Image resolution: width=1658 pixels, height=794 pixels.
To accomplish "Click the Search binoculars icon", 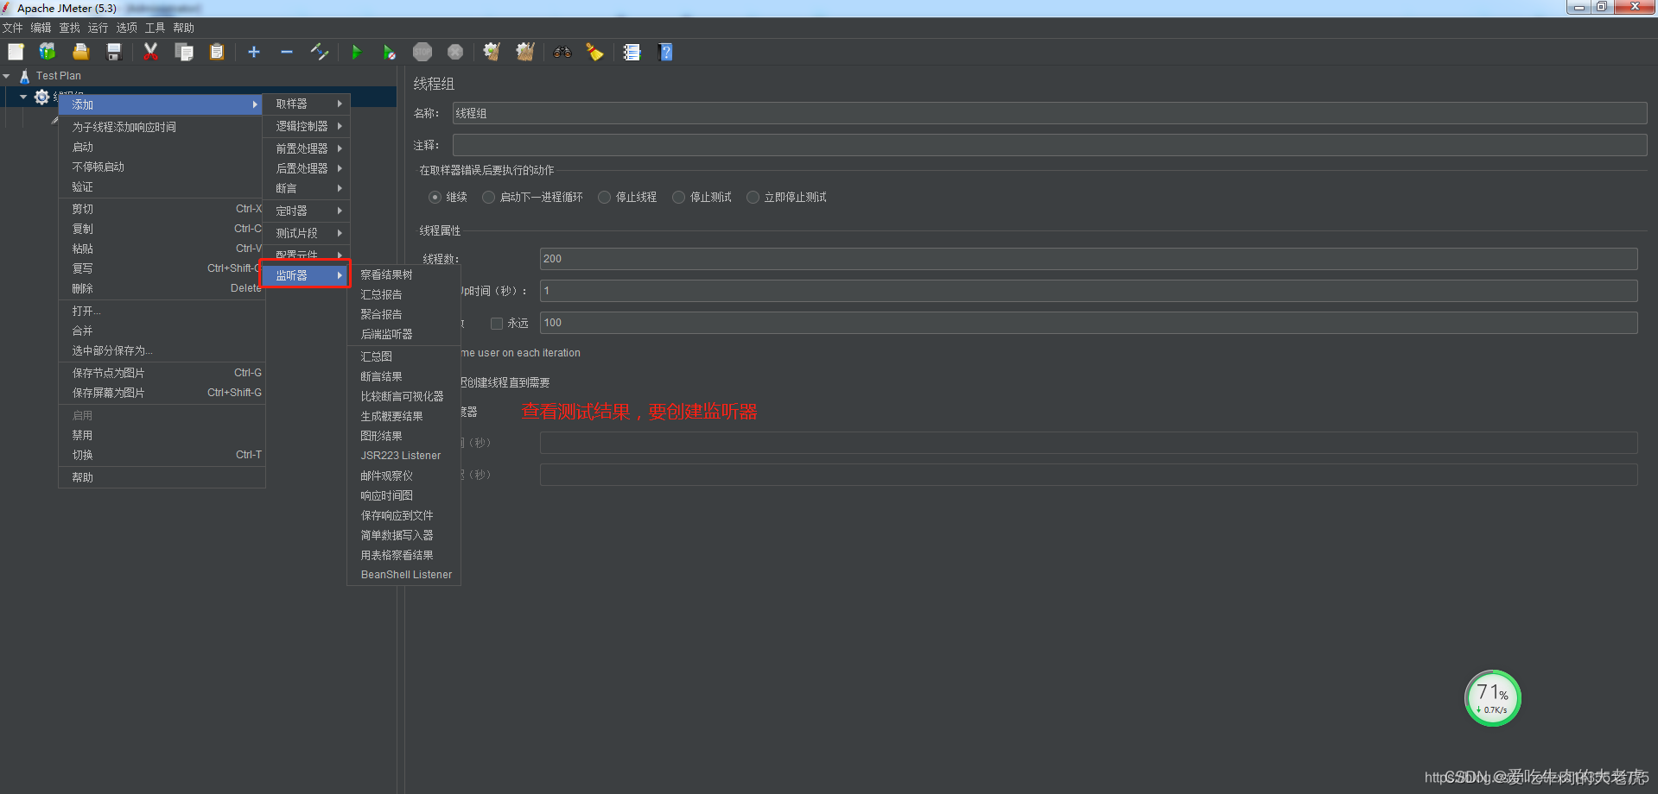I will [562, 52].
